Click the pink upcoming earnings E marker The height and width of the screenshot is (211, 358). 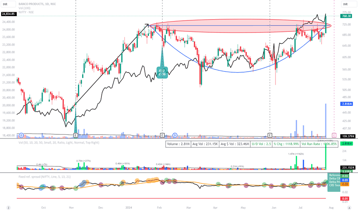(334, 135)
